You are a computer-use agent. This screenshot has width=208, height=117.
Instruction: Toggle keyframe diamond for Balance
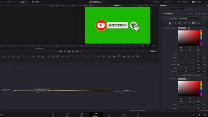point(205,71)
